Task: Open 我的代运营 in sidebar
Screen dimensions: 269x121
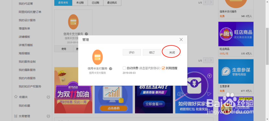Action: pyautogui.click(x=26, y=4)
